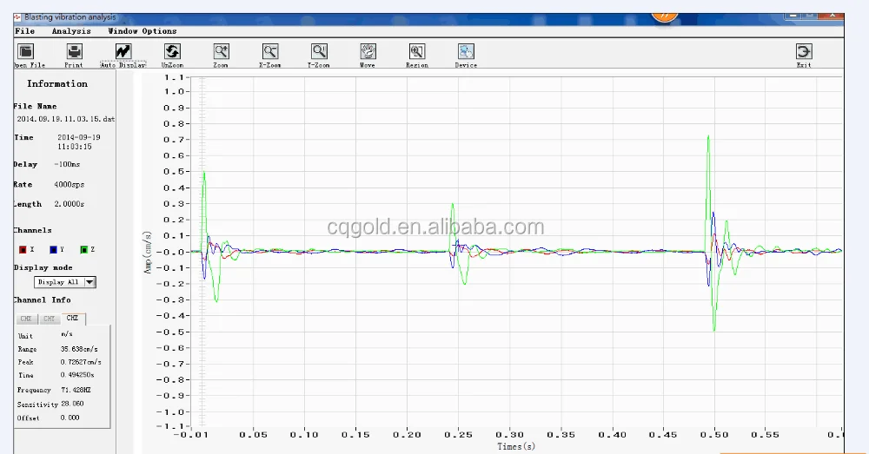Screen dimensions: 869x454
Task: Open the Analysis menu
Action: (71, 31)
